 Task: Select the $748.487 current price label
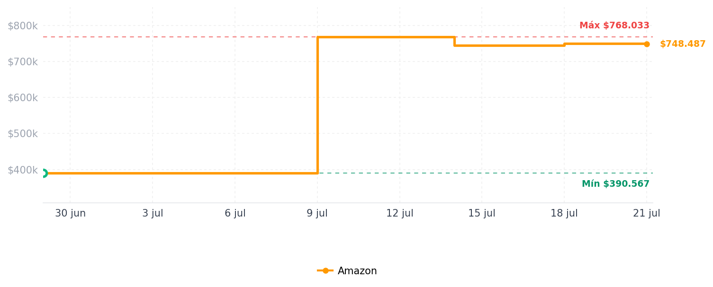tap(683, 44)
